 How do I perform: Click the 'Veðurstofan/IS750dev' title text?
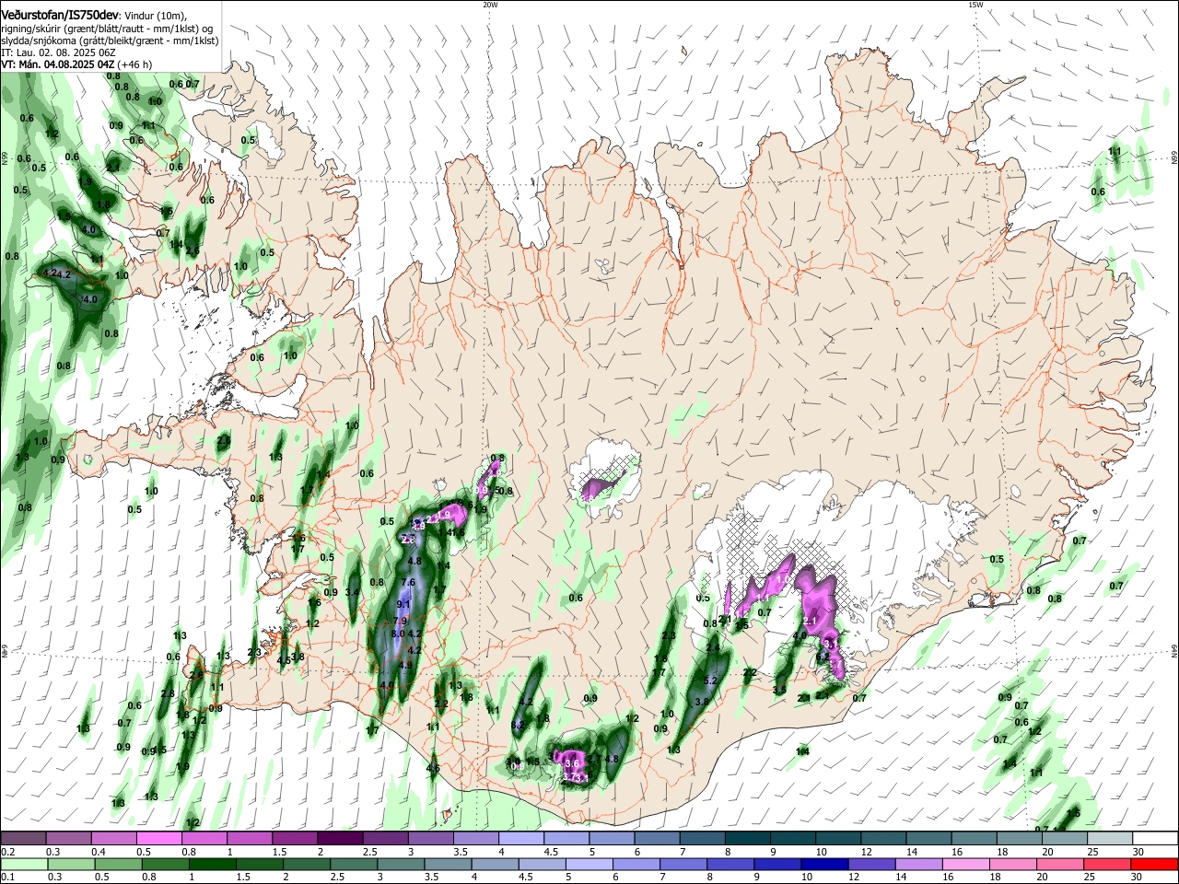60,16
